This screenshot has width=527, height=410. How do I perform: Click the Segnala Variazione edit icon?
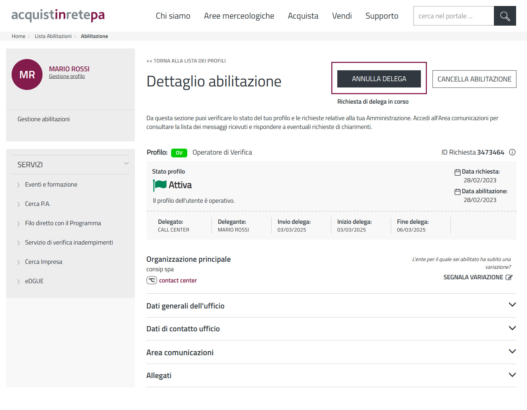pyautogui.click(x=509, y=278)
